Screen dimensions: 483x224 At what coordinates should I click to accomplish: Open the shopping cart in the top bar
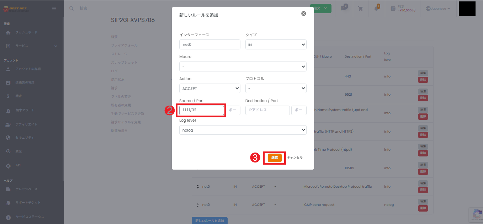(x=360, y=8)
